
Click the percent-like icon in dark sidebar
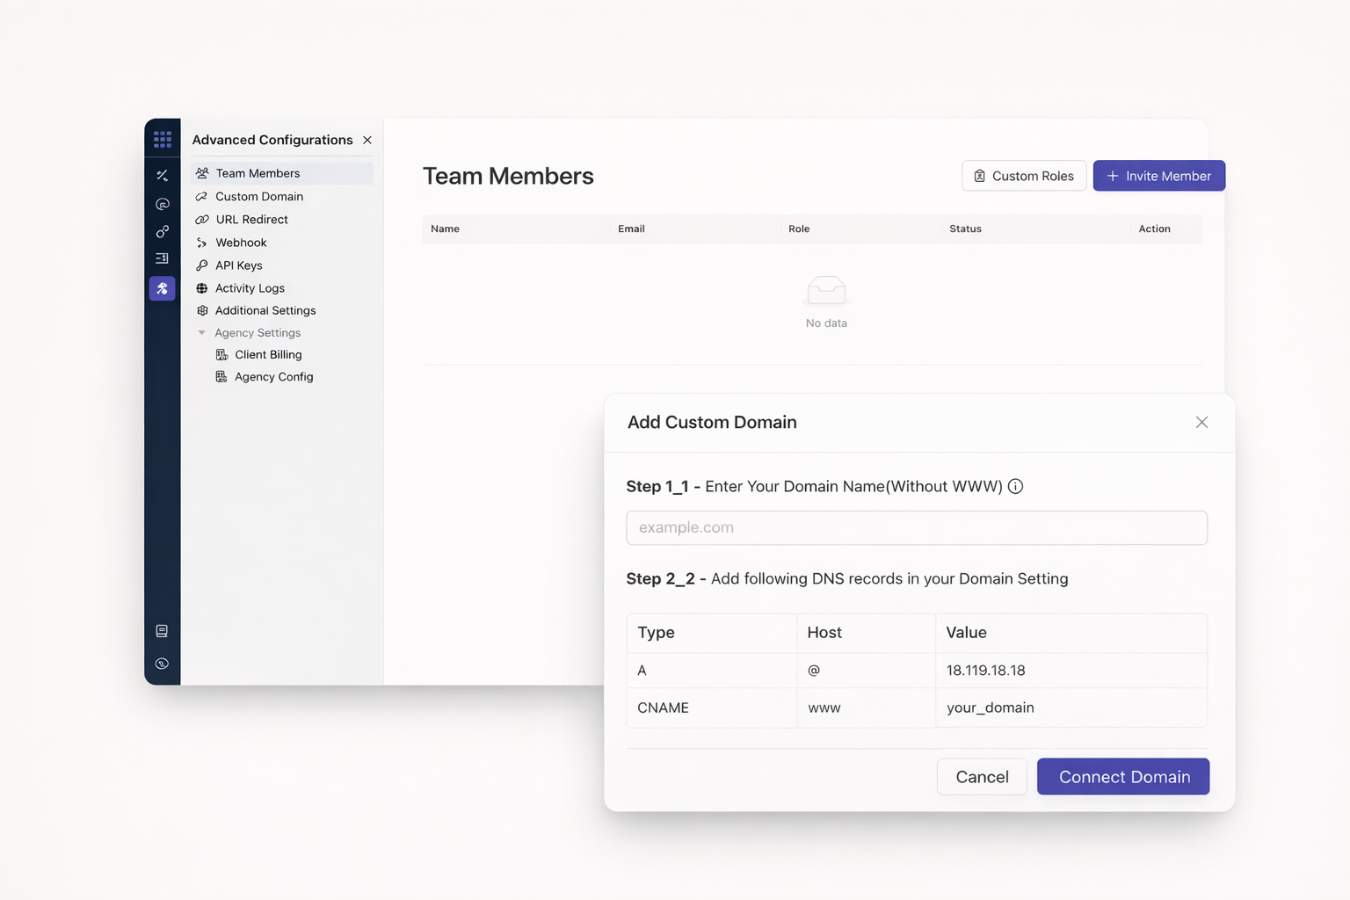coord(163,176)
